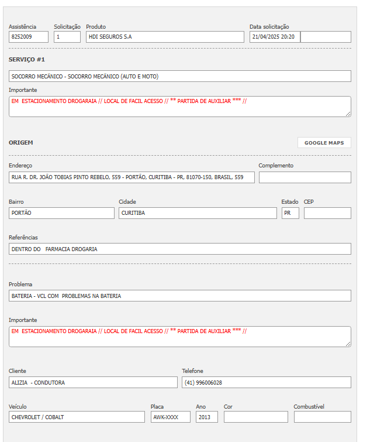Click the Endereço address field
Viewport: 377px width, 442px height.
coord(132,177)
